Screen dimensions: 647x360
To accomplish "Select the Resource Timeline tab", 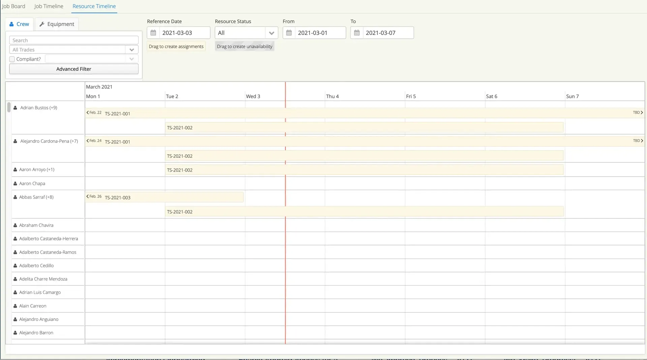I will coord(94,6).
